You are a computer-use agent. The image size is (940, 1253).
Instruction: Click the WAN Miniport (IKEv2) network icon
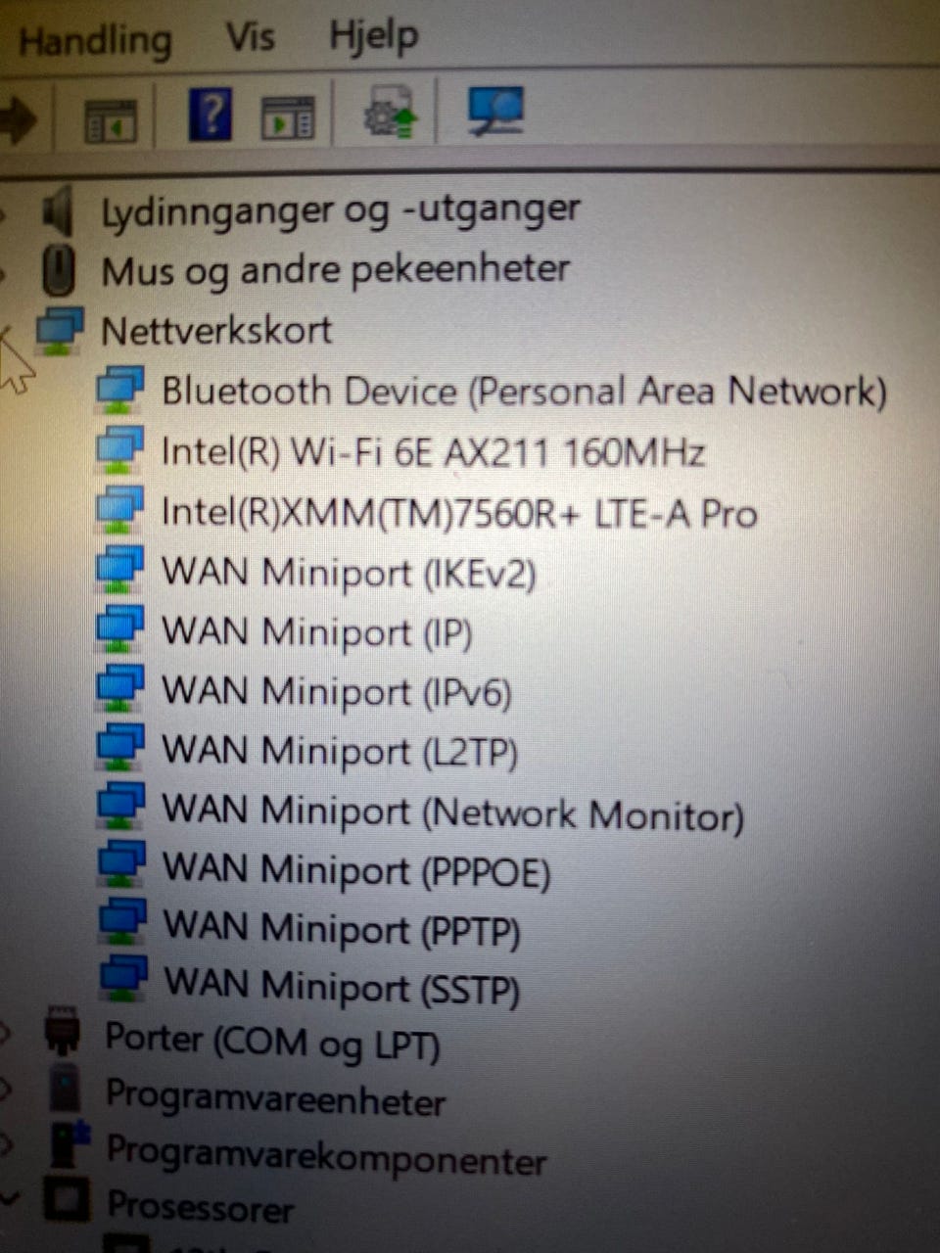click(119, 571)
